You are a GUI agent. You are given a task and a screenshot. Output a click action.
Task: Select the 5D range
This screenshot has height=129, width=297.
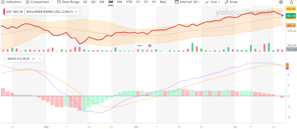point(93,2)
